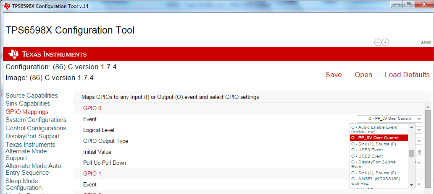Open Alternate Mode Auto Entry Sequence
The height and width of the screenshot is (194, 434).
pyautogui.click(x=33, y=169)
